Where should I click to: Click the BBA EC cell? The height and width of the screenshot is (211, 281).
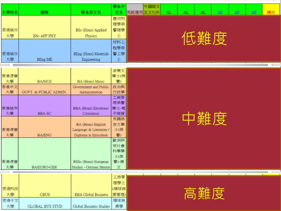(44, 105)
